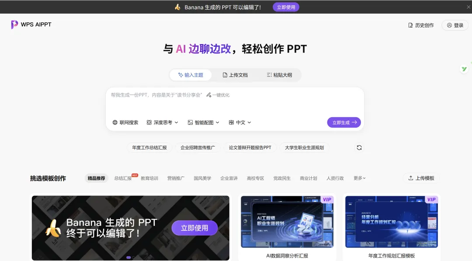Select the 党政民生 category tab
The height and width of the screenshot is (261, 472).
tap(282, 178)
